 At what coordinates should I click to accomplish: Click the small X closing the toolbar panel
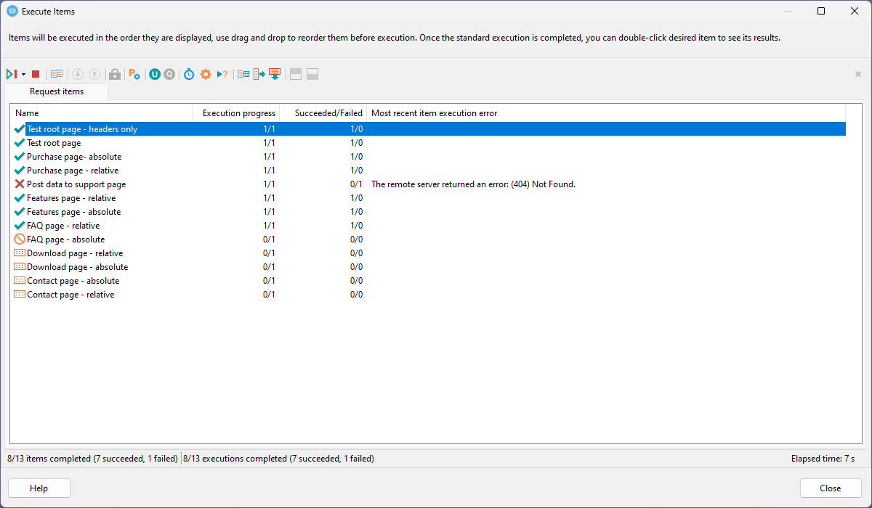(x=858, y=74)
